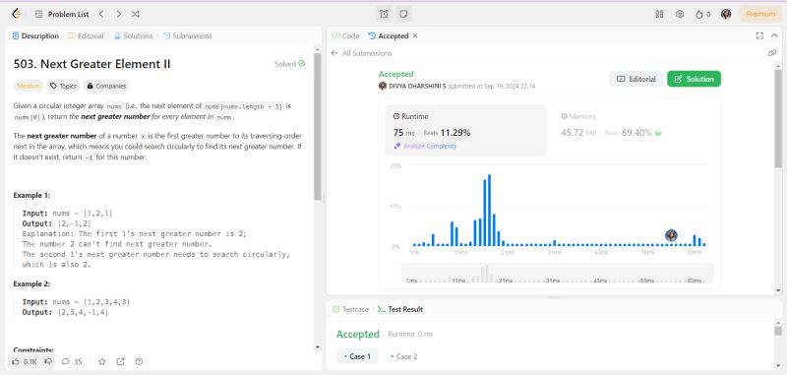Click the green Solution button
Viewport: 787px width, 375px height.
click(694, 79)
